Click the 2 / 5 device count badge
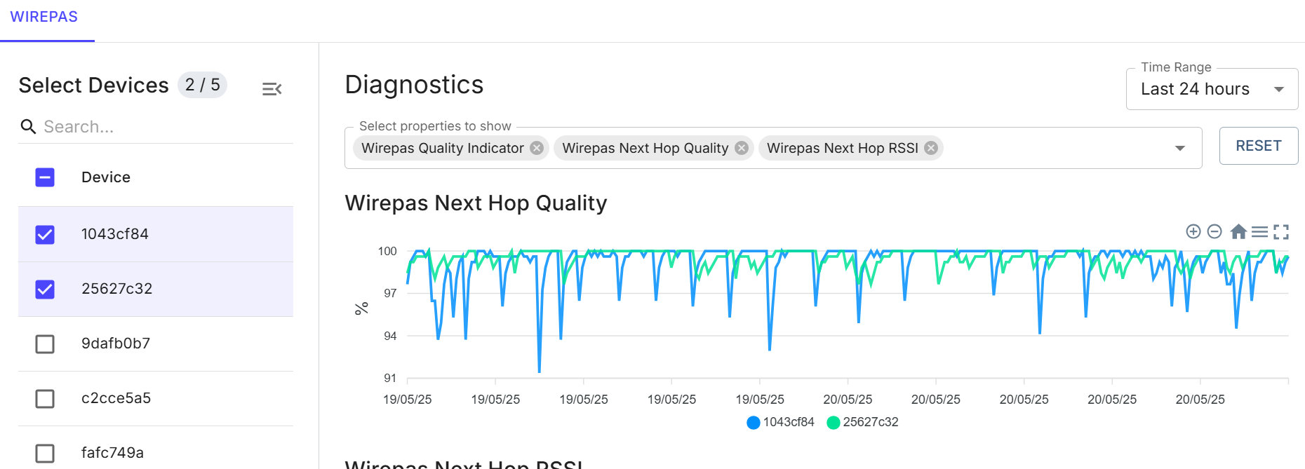This screenshot has width=1305, height=469. pyautogui.click(x=202, y=85)
